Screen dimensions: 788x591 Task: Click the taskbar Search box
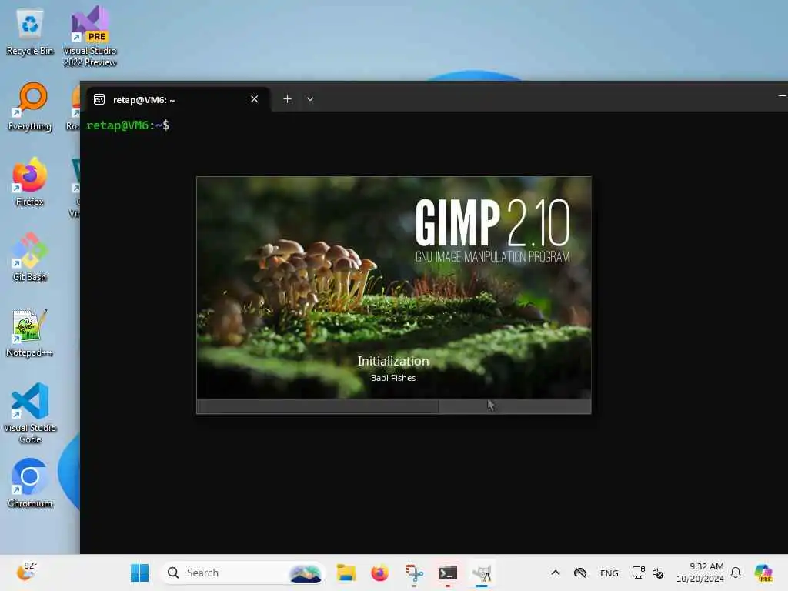click(243, 573)
